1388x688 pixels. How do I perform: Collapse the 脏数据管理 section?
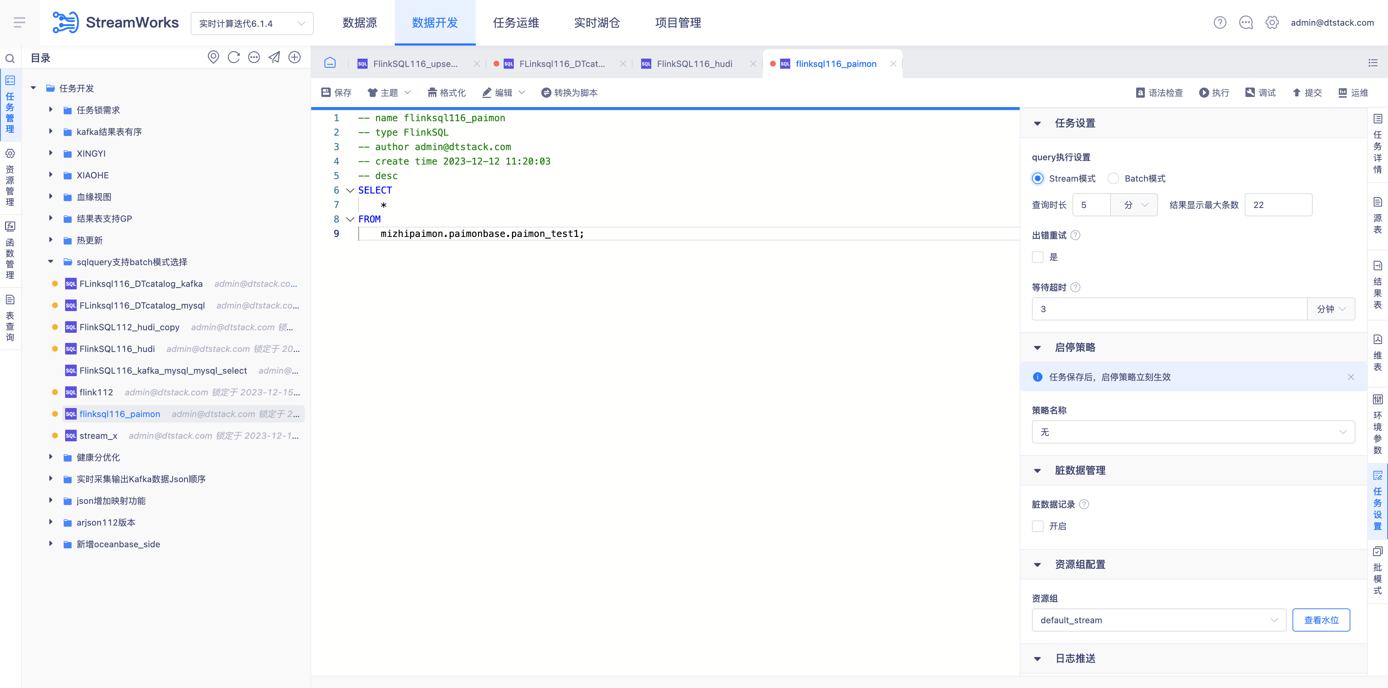[1037, 470]
